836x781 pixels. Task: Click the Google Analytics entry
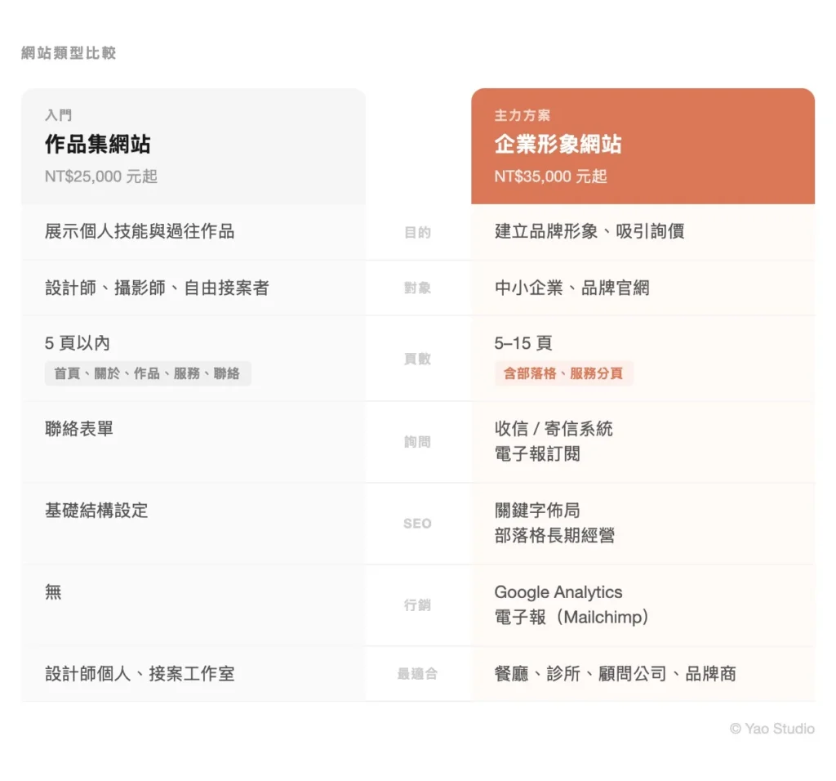pos(558,592)
